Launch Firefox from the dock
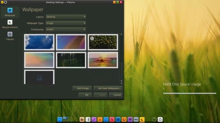220x123 pixels. click(124, 119)
